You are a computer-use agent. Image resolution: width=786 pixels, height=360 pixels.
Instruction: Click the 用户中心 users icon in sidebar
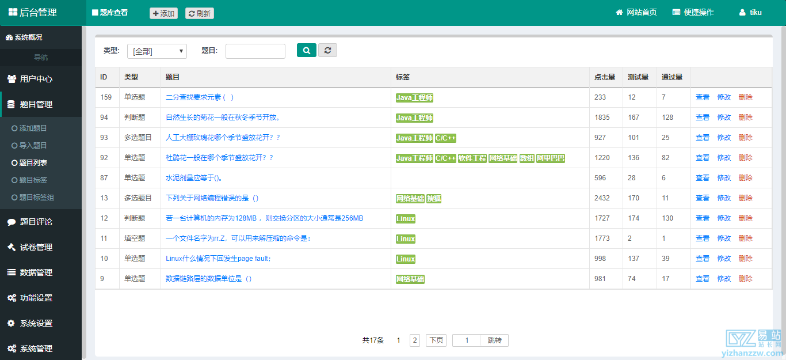[x=12, y=79]
